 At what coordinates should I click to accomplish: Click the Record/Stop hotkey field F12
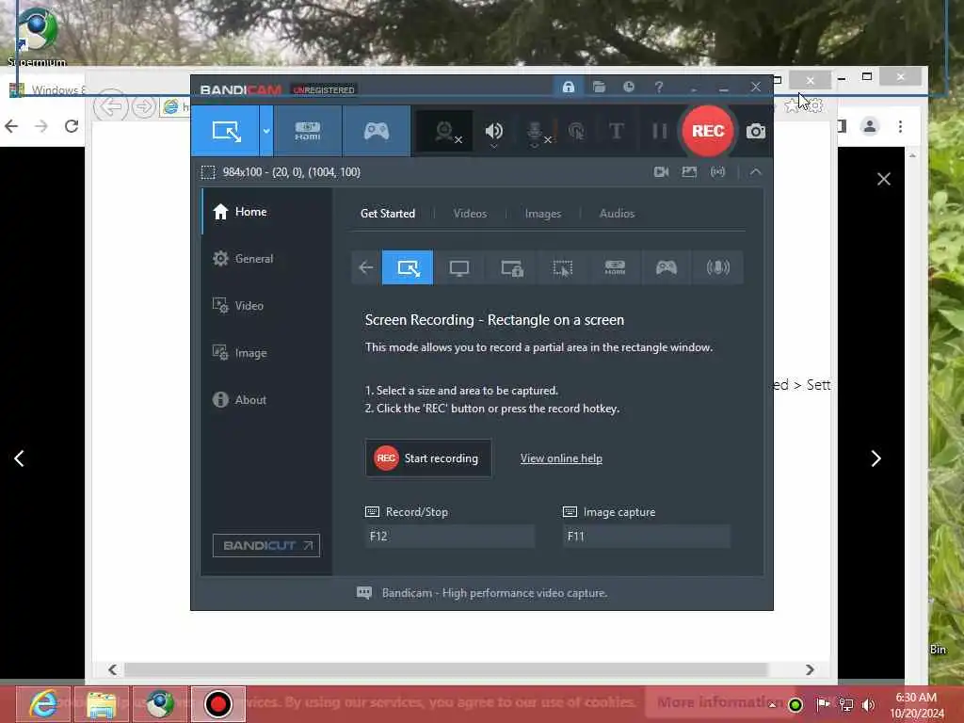[449, 536]
